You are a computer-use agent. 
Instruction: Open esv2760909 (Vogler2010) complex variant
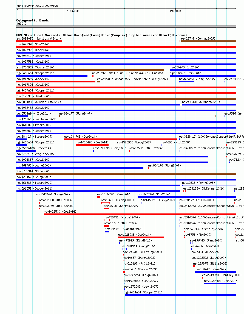tap(90, 70)
